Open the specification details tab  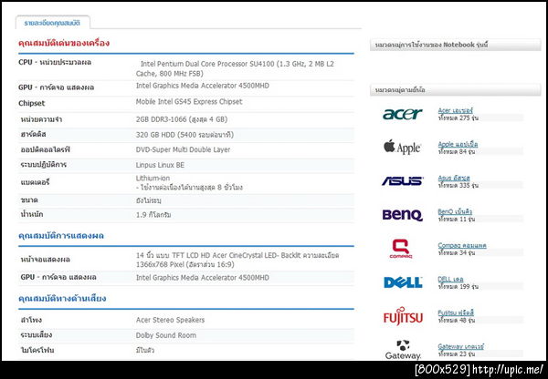tap(52, 23)
